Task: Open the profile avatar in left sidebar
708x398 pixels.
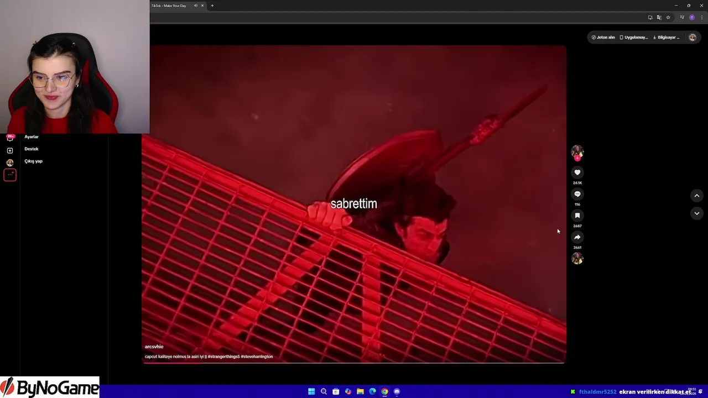Action: pos(10,163)
